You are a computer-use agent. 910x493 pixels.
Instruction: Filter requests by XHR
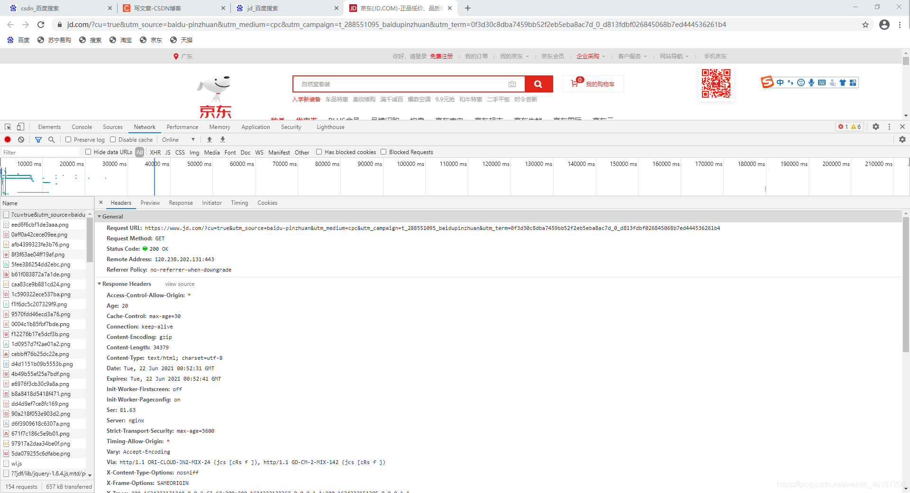point(155,152)
